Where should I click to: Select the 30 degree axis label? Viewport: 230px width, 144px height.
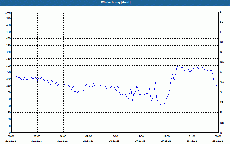(9, 126)
